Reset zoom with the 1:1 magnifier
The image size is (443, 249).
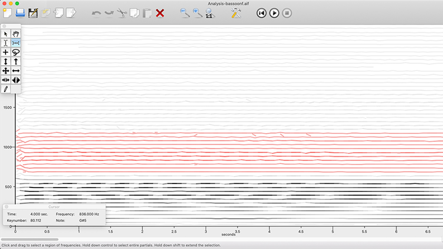210,13
